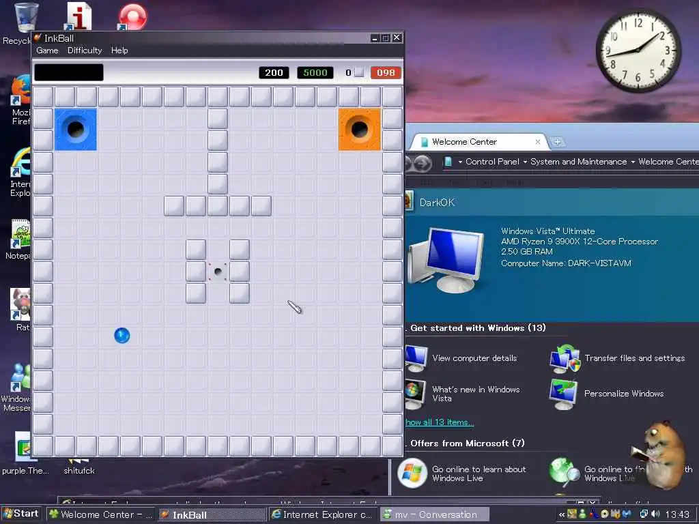This screenshot has height=524, width=699.
Task: Click the 2.50 GB RAM text
Action: click(527, 251)
